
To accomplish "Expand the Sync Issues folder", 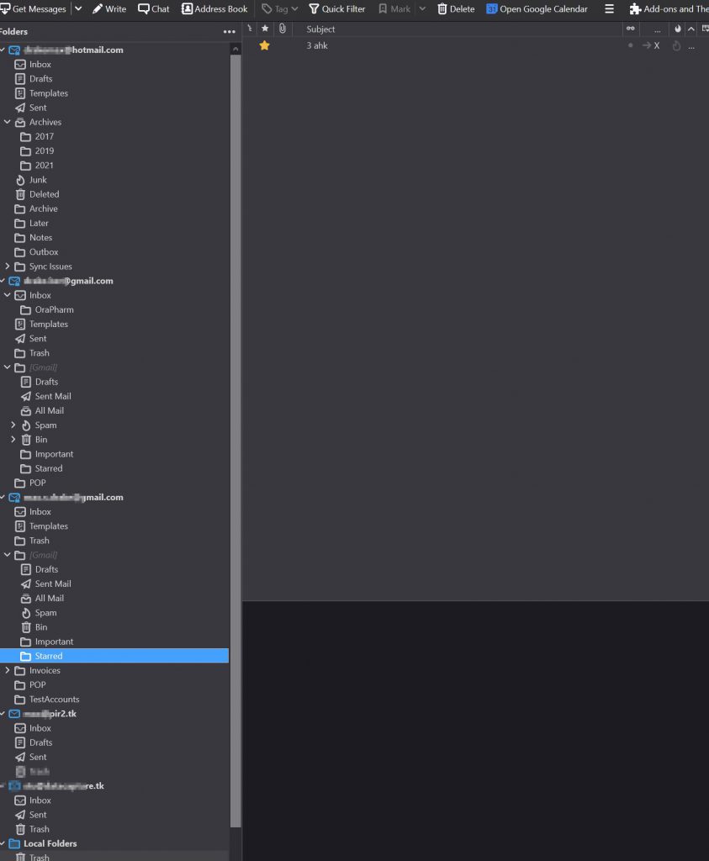I will (8, 267).
